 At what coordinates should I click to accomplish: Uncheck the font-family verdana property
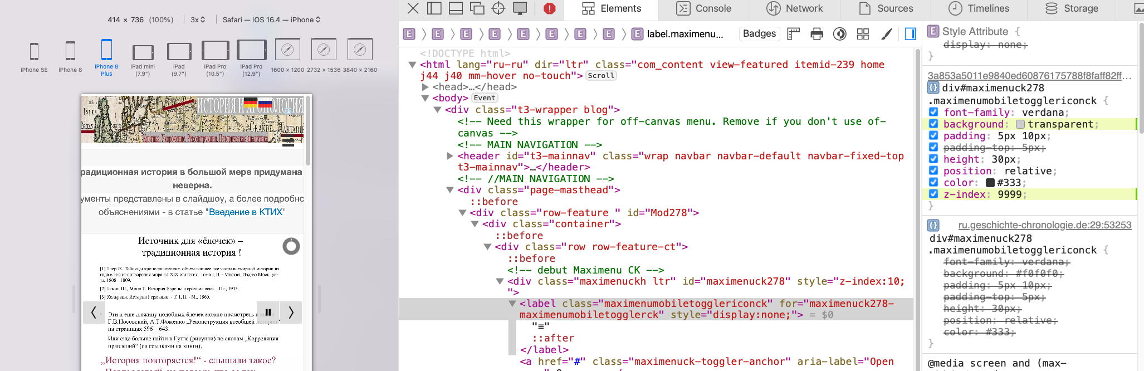click(x=933, y=113)
